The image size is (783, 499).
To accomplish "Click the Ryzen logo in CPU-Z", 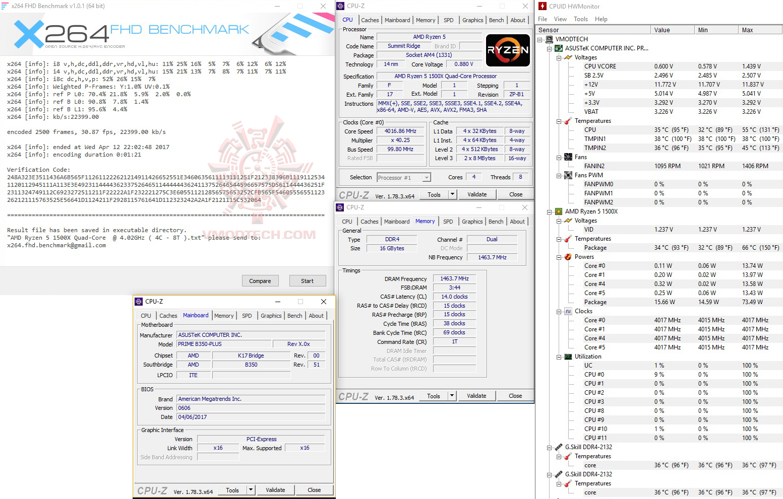I will pos(508,50).
